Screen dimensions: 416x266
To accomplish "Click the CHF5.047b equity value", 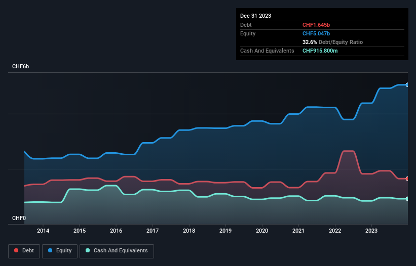I will click(316, 33).
